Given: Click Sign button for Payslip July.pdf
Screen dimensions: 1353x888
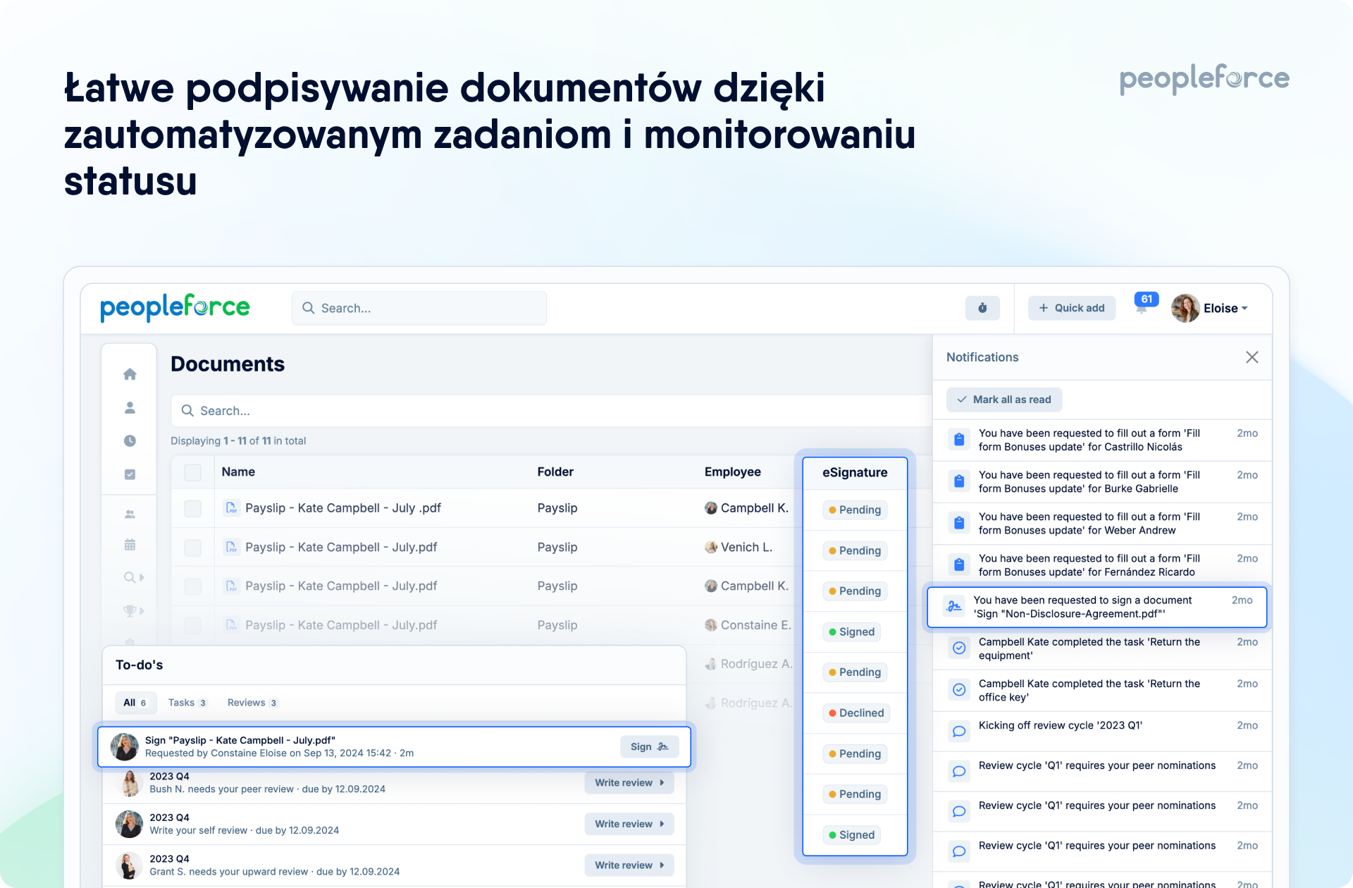Looking at the screenshot, I should pos(649,746).
